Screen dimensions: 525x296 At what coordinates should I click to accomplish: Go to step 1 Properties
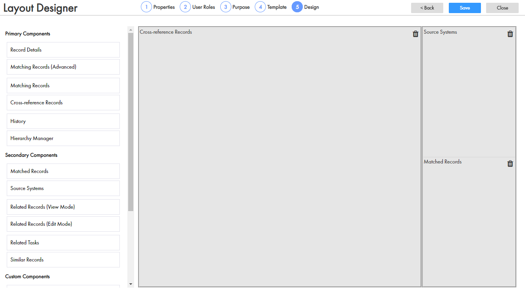158,7
